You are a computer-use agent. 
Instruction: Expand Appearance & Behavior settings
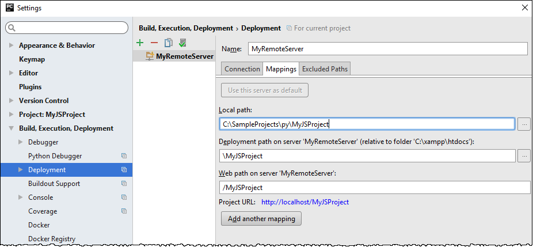coord(11,45)
